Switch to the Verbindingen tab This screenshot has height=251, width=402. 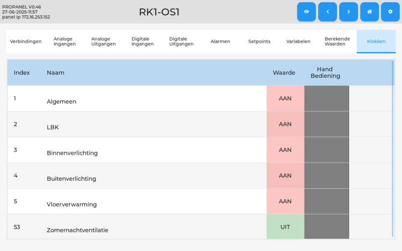pos(26,42)
